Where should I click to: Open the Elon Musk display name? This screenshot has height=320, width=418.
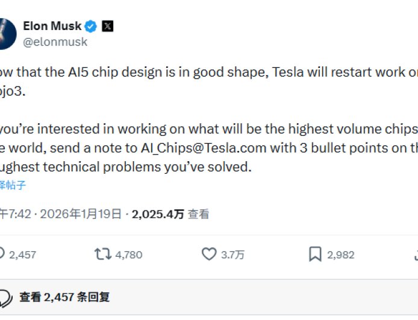click(52, 26)
